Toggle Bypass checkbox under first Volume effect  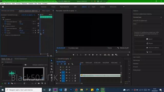click(x=20, y=22)
